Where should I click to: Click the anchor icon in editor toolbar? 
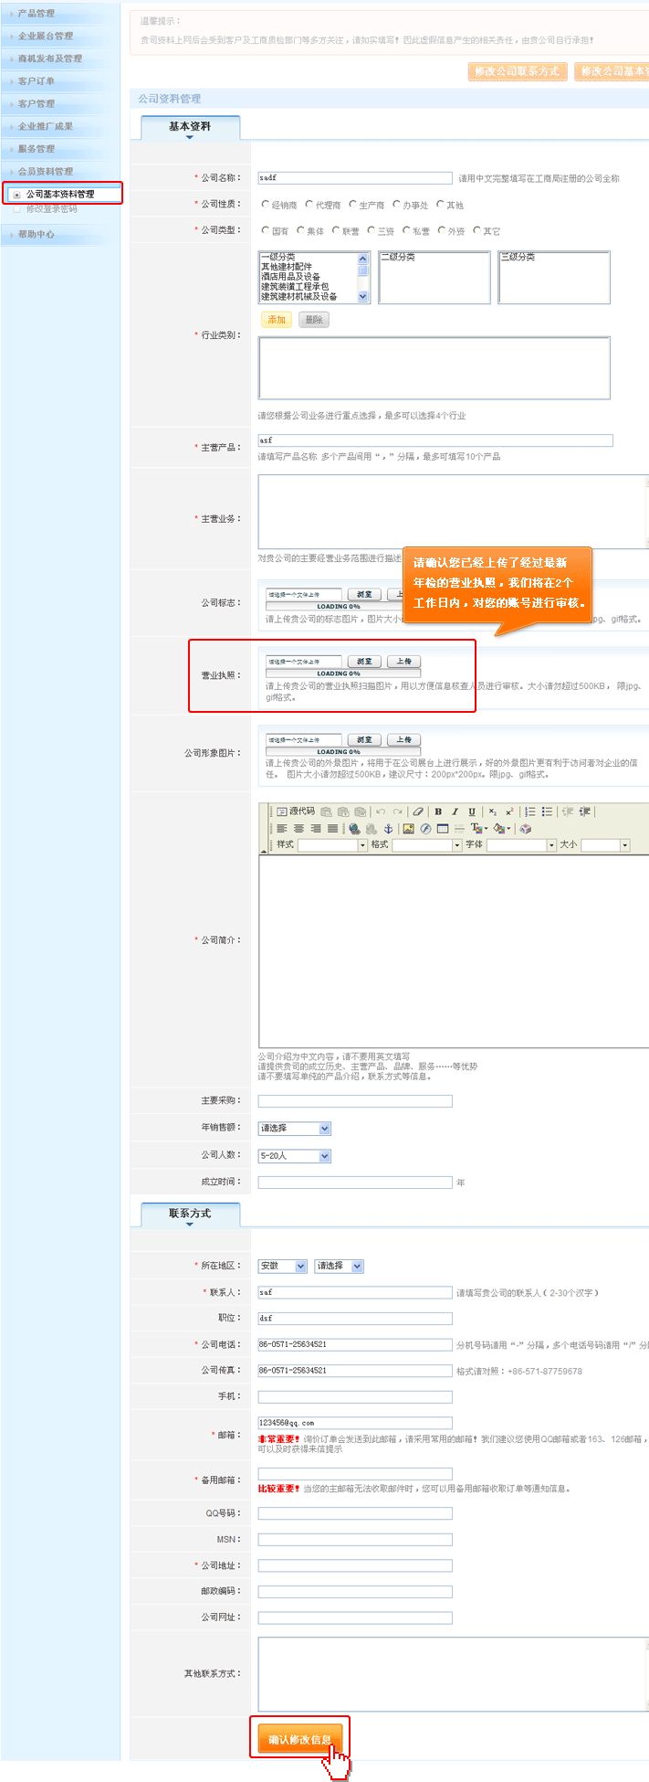387,829
